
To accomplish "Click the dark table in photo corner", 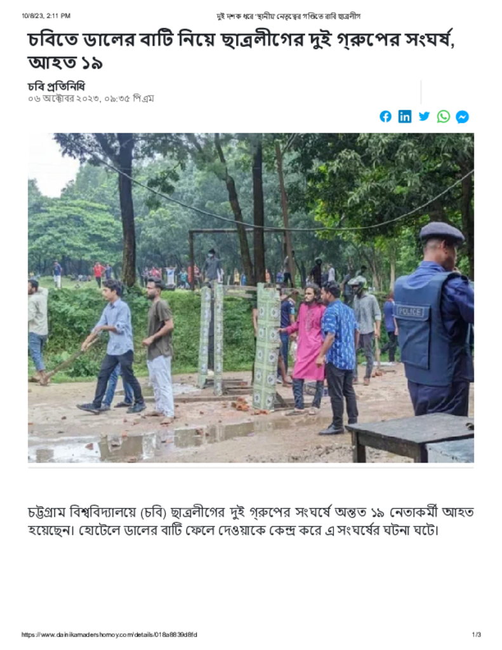I will tap(411, 437).
